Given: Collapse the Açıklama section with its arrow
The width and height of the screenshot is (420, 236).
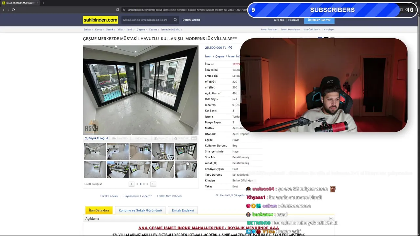Looking at the screenshot, I should 331,219.
